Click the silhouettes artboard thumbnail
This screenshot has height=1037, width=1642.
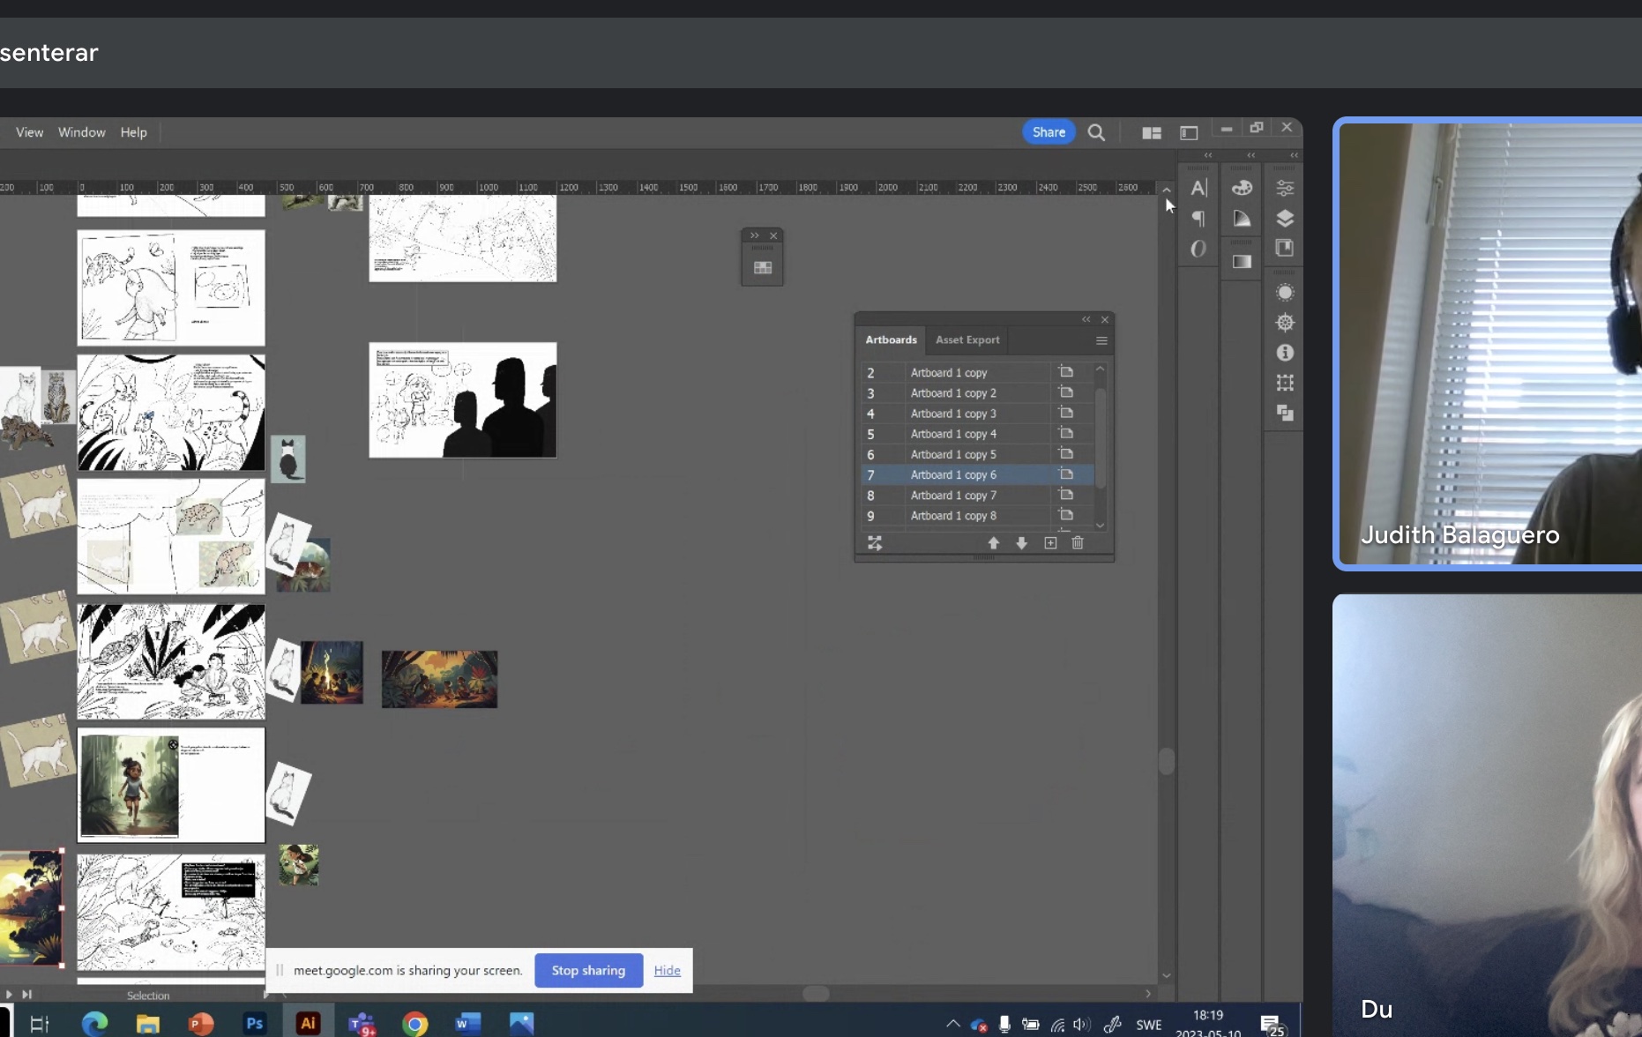coord(463,400)
